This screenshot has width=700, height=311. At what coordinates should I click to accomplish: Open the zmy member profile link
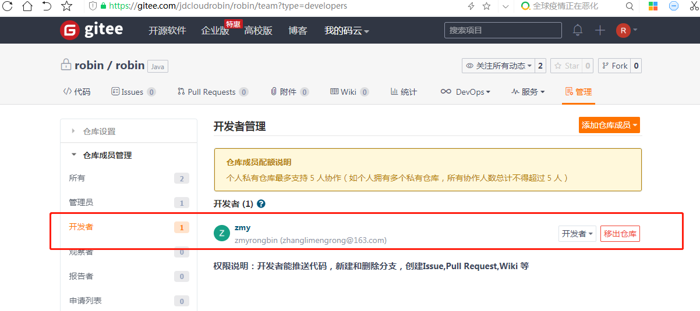click(x=242, y=228)
